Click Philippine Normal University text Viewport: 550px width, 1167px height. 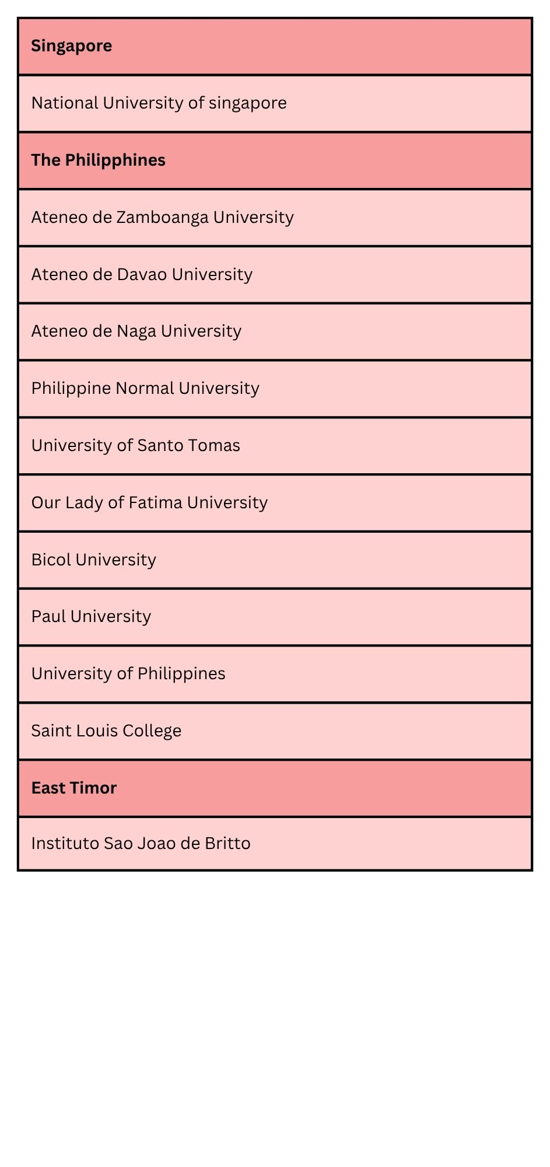point(145,389)
